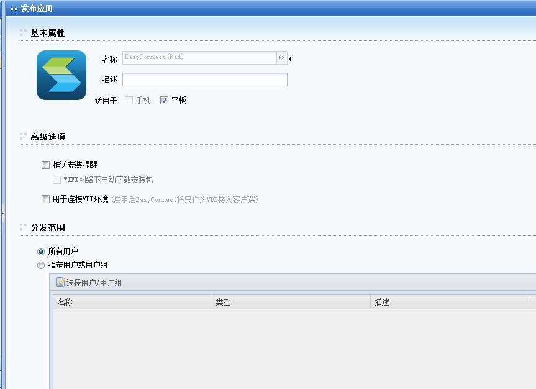536x389 pixels.
Task: Click the grip icon beside 分发范围 header
Action: 23,227
